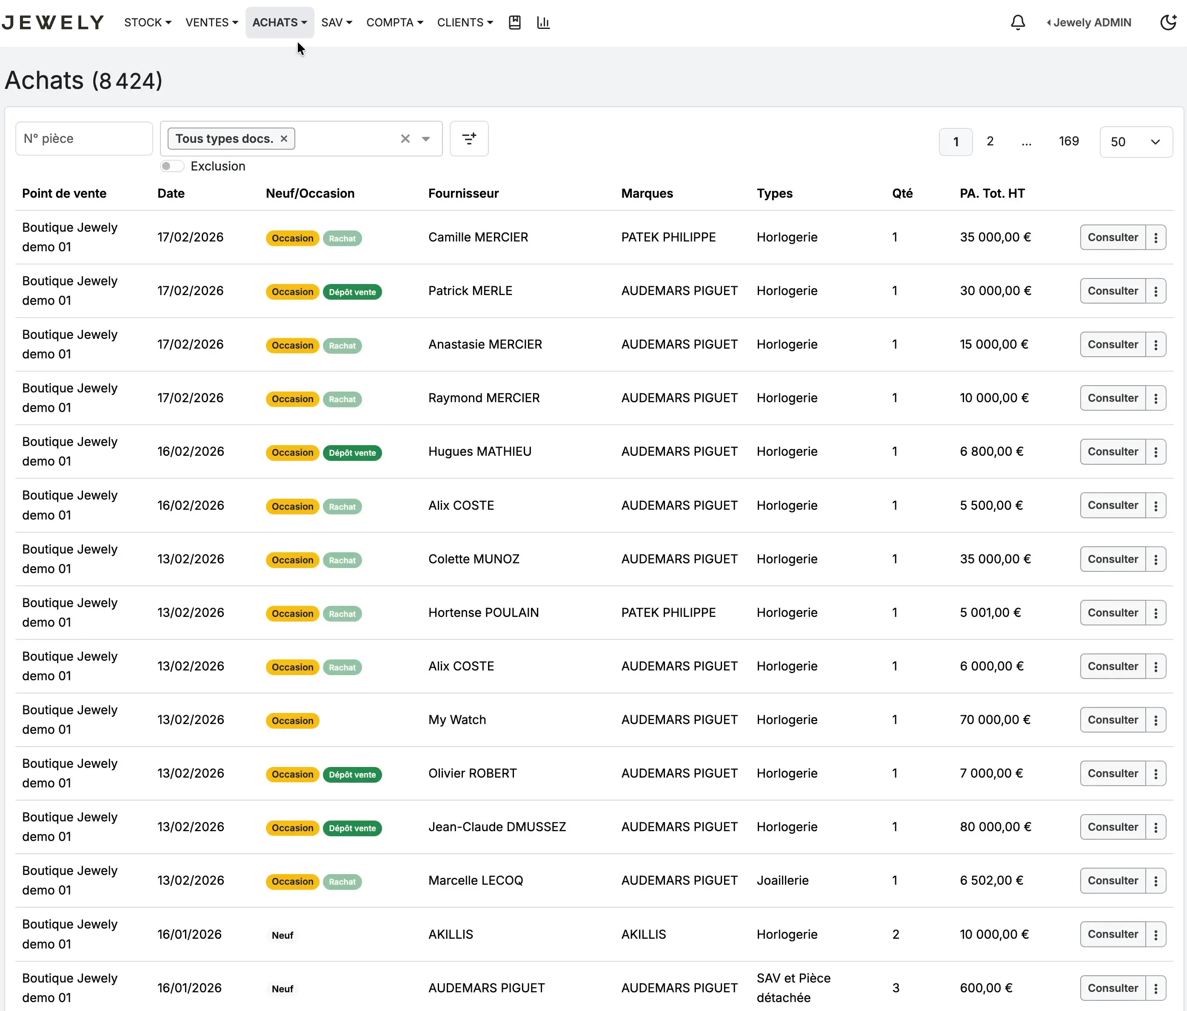
Task: Expand the document types dropdown arrow
Action: (x=425, y=139)
